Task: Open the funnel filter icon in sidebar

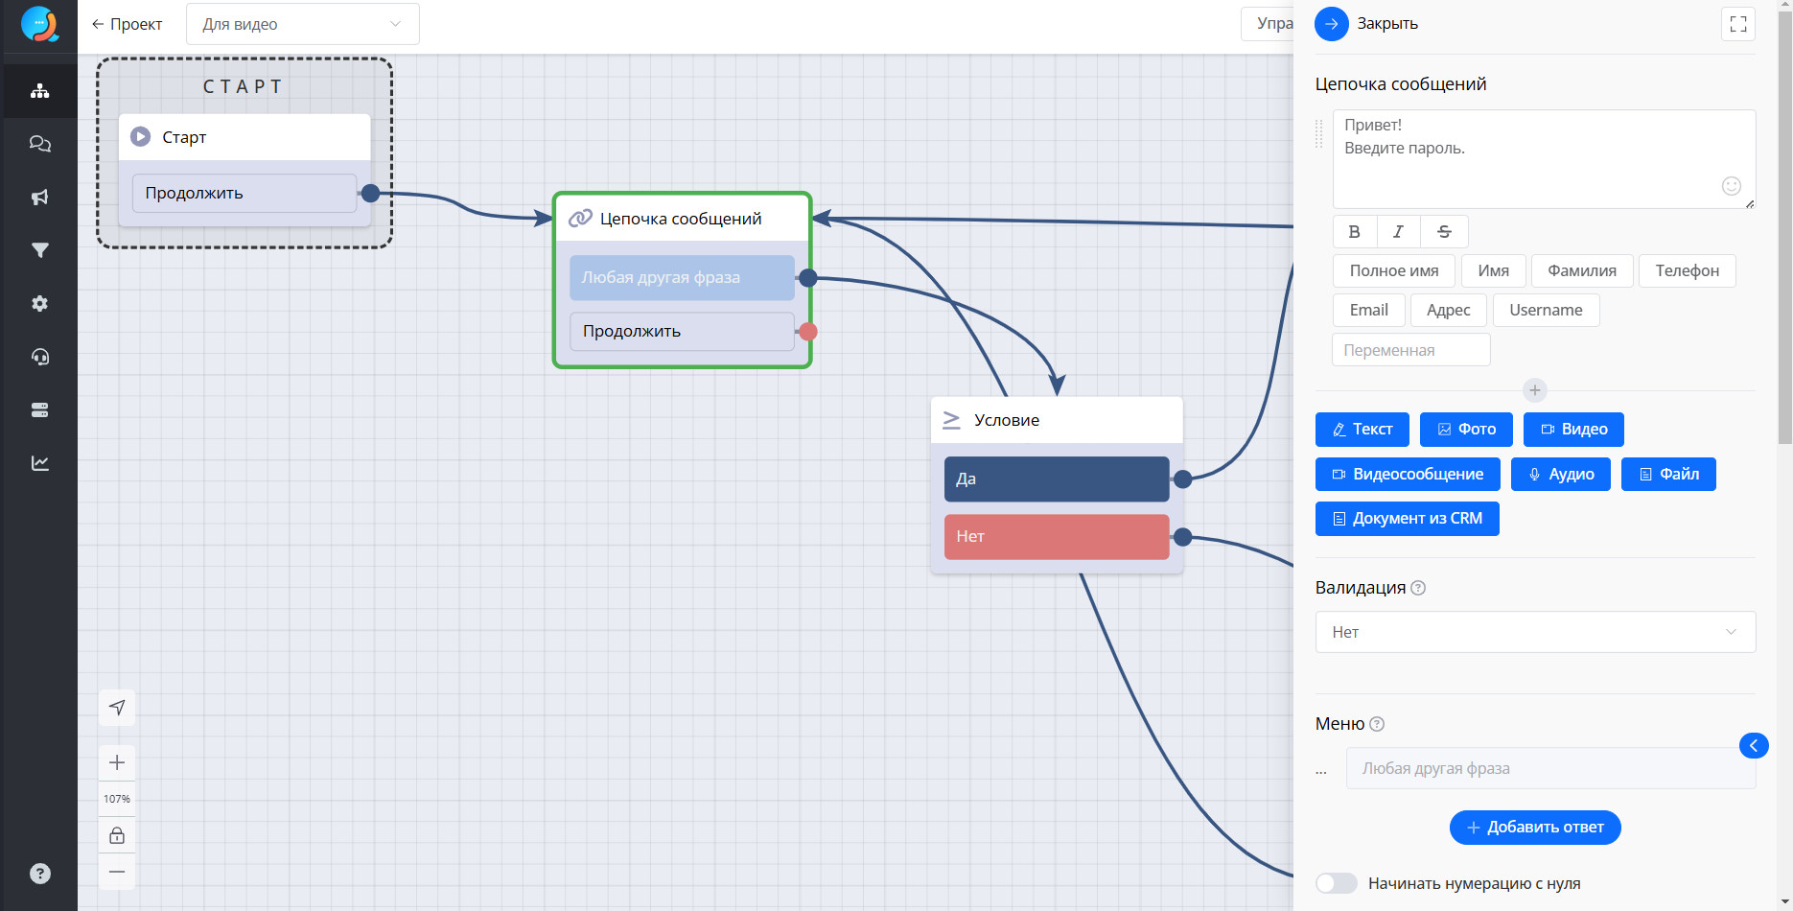Action: [39, 250]
